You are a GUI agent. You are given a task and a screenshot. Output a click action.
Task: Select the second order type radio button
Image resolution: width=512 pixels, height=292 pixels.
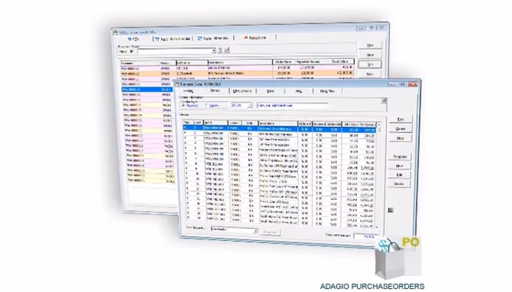tap(206, 106)
